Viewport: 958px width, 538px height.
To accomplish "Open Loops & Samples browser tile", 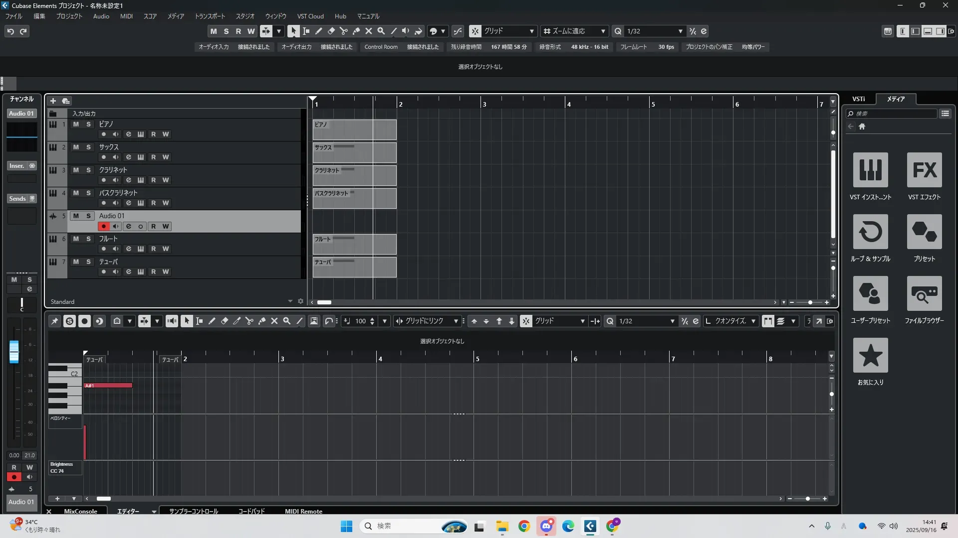I will [x=870, y=232].
